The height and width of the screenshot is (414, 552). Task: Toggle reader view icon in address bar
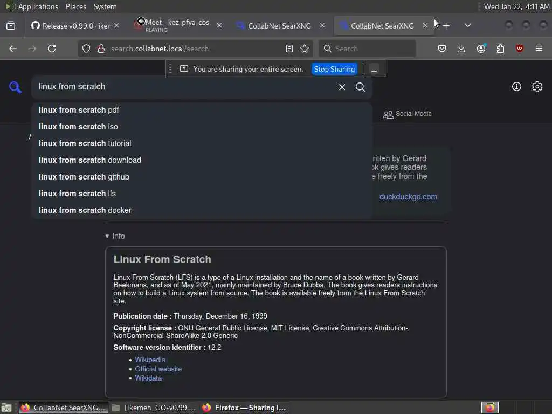[x=289, y=49]
